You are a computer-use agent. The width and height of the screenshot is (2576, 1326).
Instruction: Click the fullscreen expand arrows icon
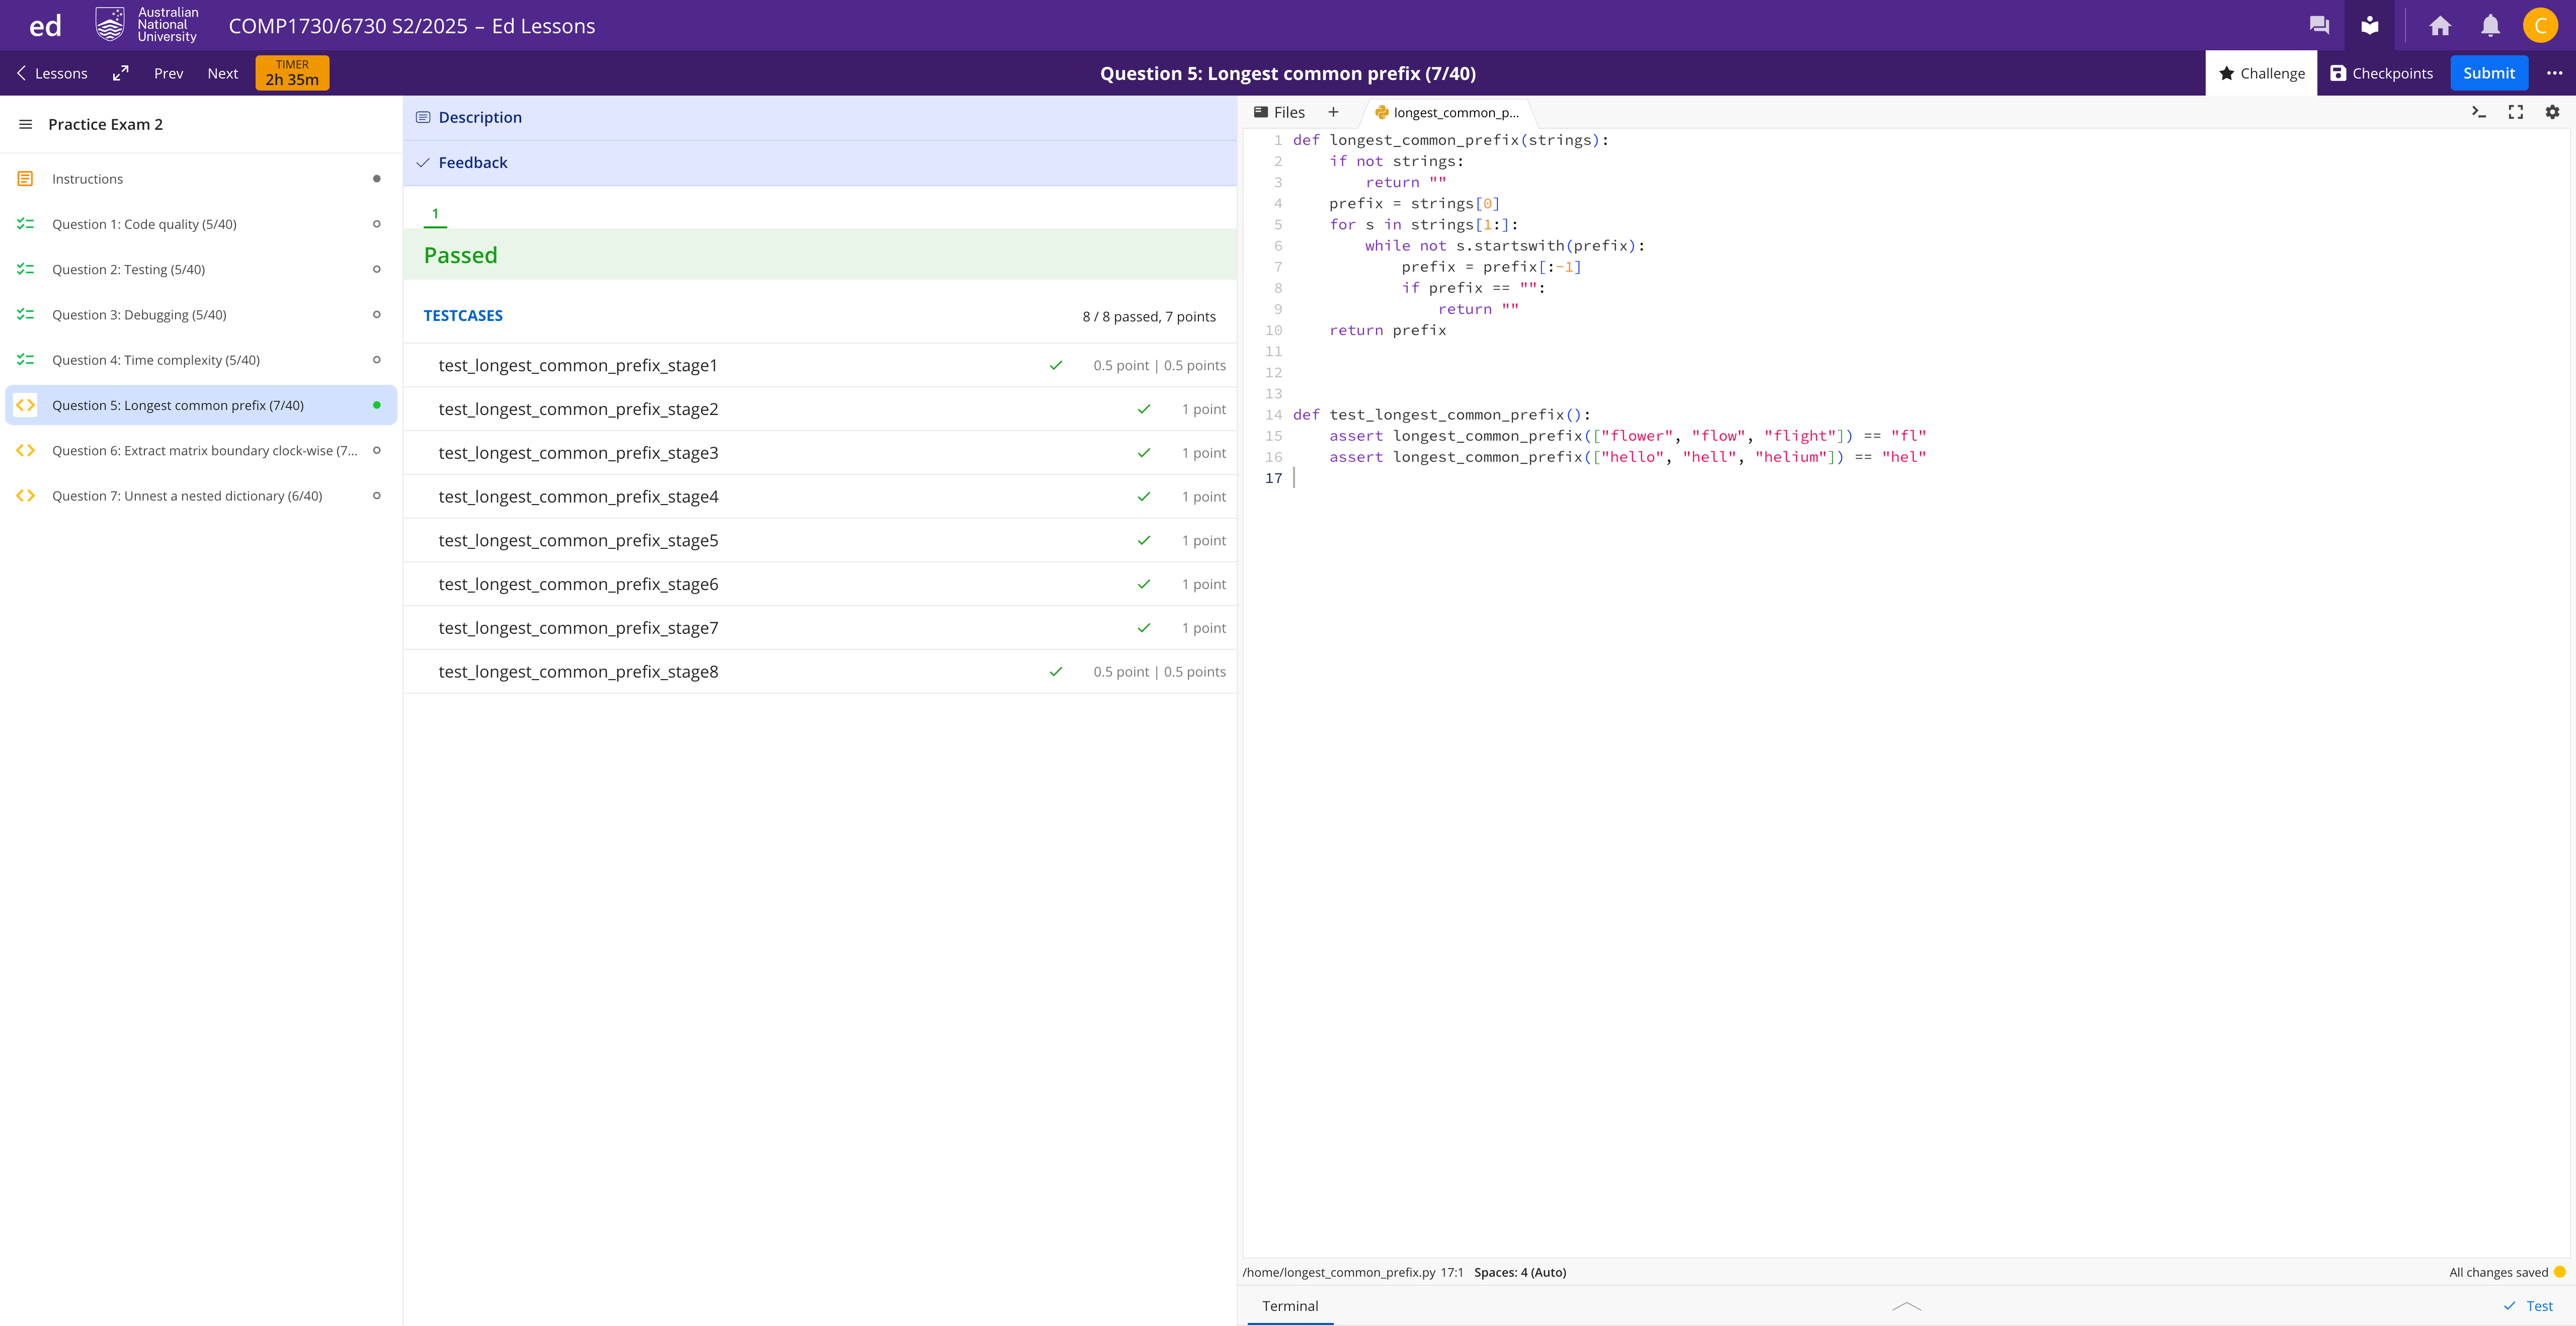(x=121, y=73)
